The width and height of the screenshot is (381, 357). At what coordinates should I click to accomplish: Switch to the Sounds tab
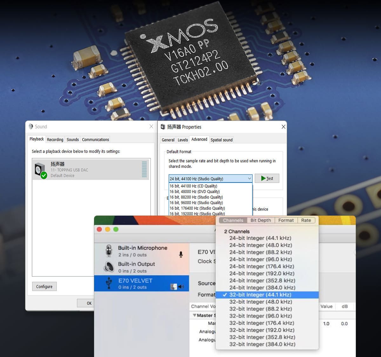(x=73, y=140)
